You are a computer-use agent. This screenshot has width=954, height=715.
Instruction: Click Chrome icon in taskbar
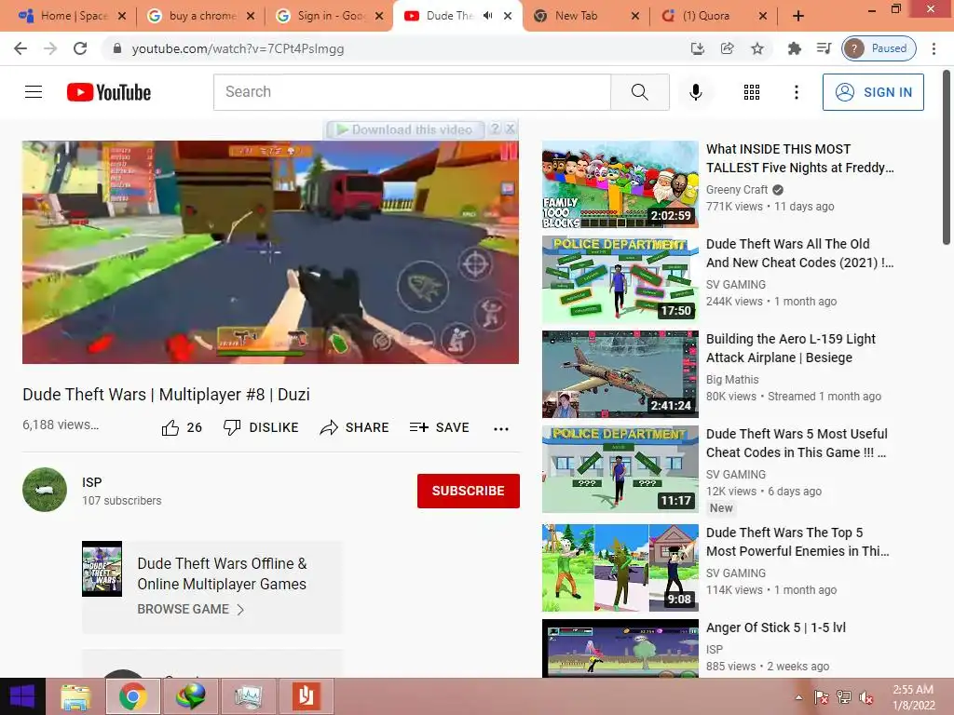[133, 696]
